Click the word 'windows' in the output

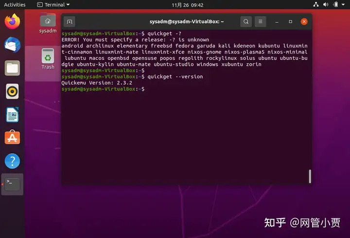click(x=208, y=64)
